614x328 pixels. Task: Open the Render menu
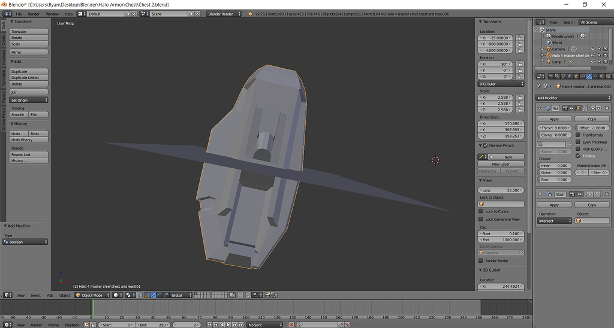tap(34, 14)
